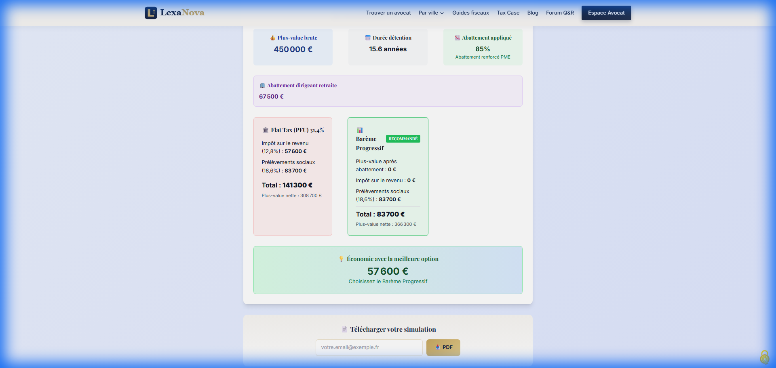Screen dimensions: 776x368
Task: Click the accessibility icon in bottom corner
Action: click(x=764, y=357)
